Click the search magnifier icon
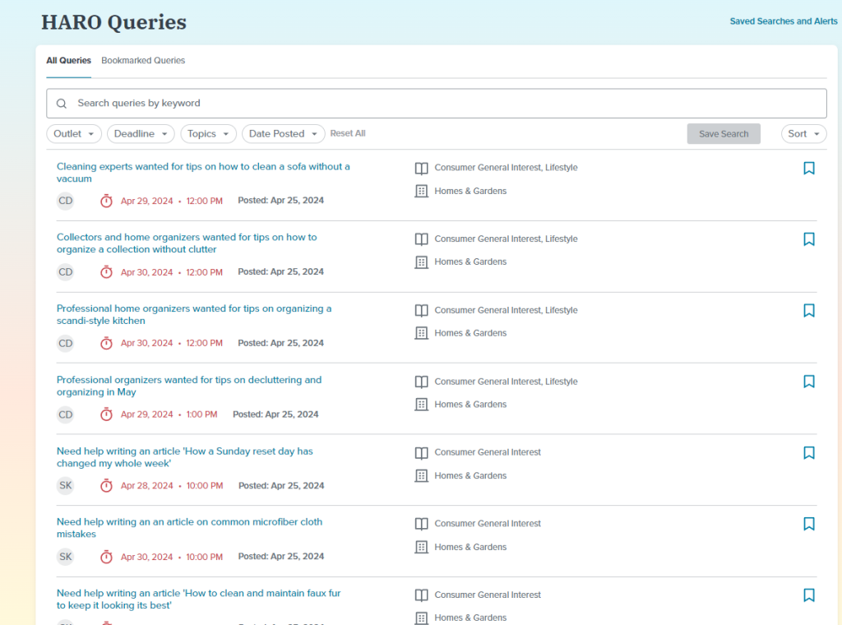Viewport: 842px width, 625px height. pos(62,103)
